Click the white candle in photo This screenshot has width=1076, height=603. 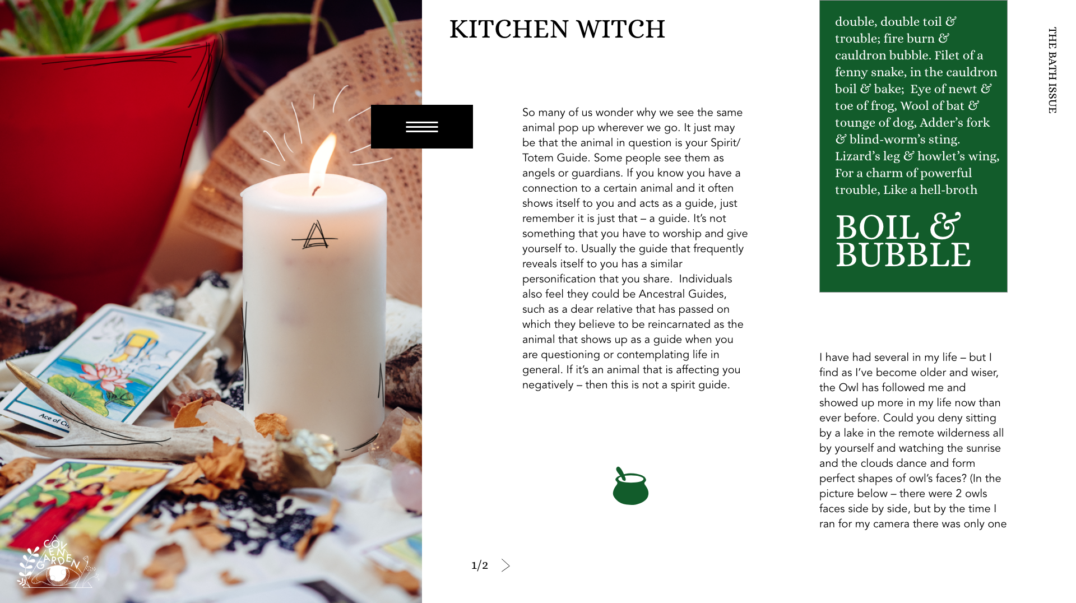pyautogui.click(x=314, y=314)
